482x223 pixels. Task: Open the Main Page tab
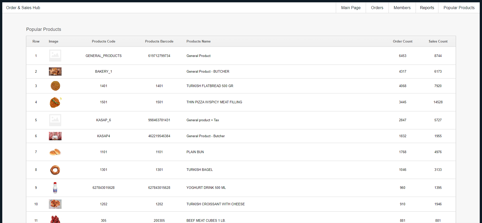351,8
